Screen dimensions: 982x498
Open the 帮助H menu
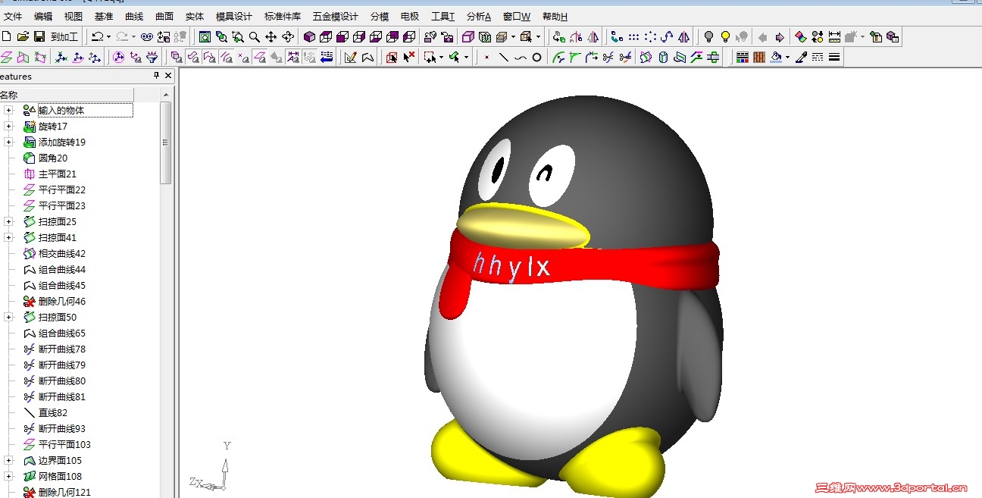555,16
